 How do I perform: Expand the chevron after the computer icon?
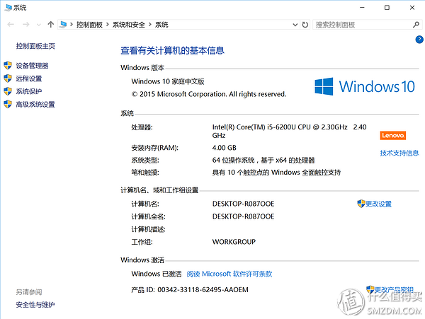72,25
